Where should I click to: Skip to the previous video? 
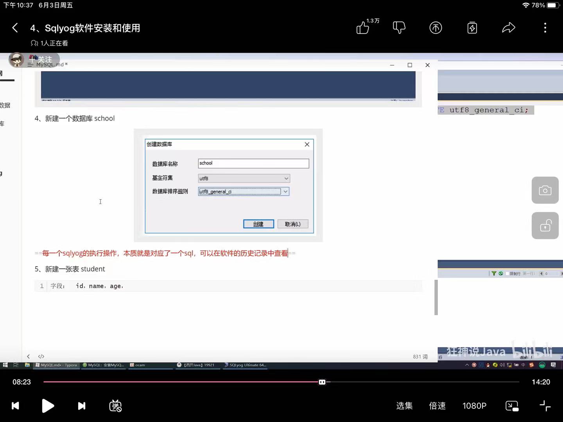click(x=15, y=406)
